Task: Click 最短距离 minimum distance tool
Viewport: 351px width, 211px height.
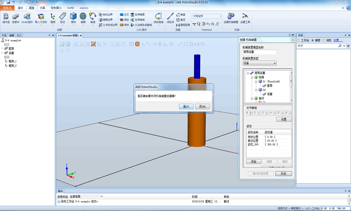Action: 183,25
